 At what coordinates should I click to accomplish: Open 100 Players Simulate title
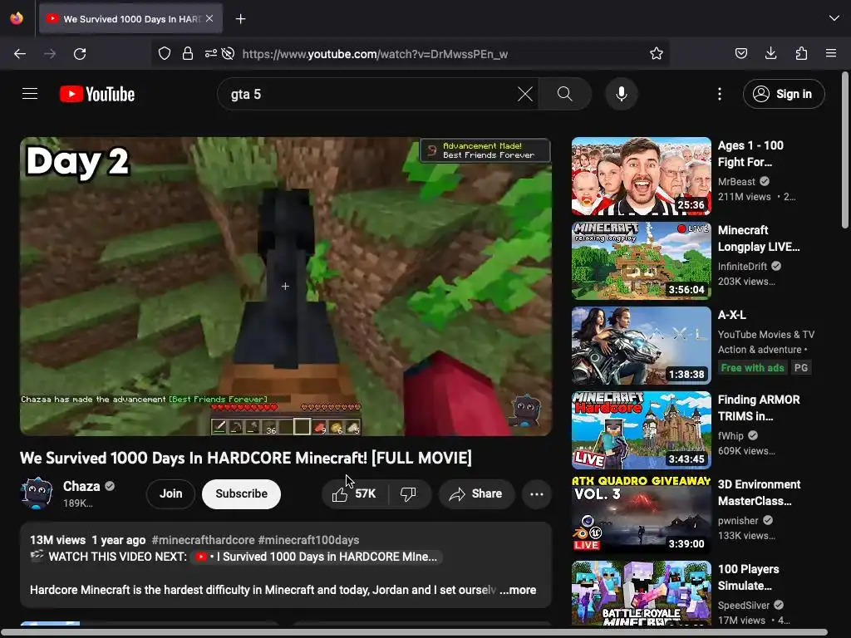pyautogui.click(x=749, y=577)
